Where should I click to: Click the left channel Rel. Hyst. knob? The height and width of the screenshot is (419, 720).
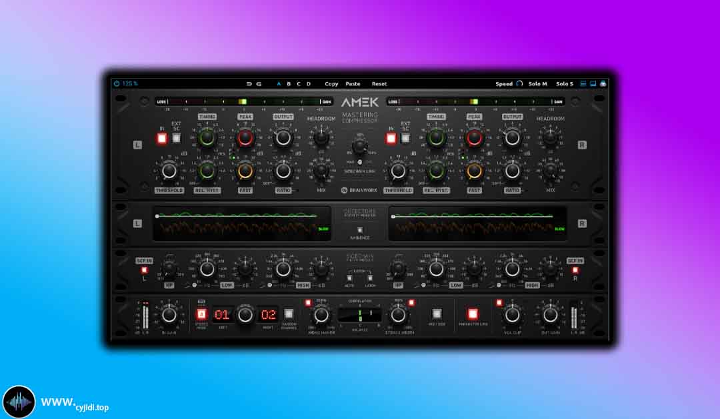click(x=207, y=171)
